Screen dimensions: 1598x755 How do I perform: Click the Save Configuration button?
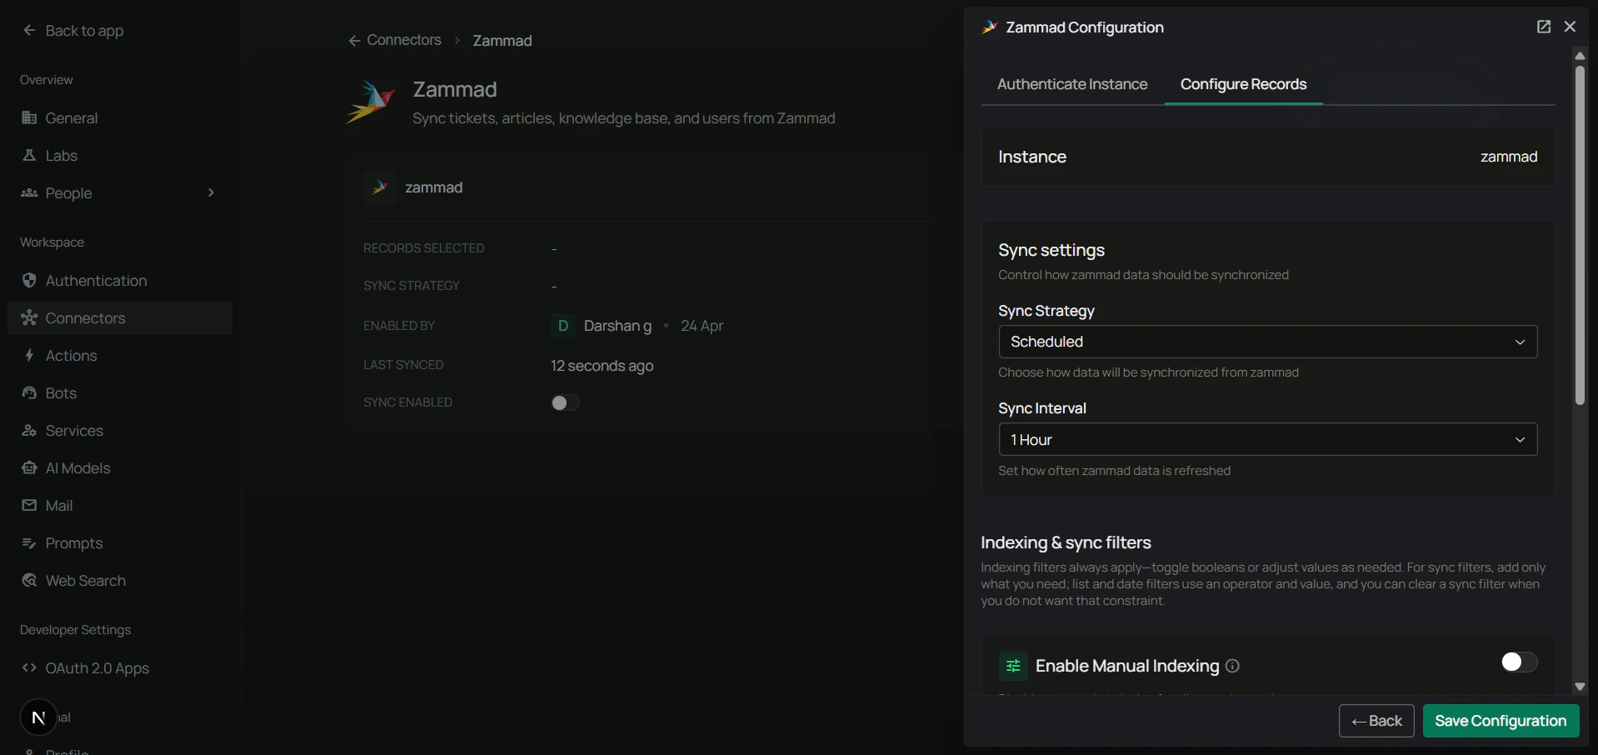point(1501,721)
